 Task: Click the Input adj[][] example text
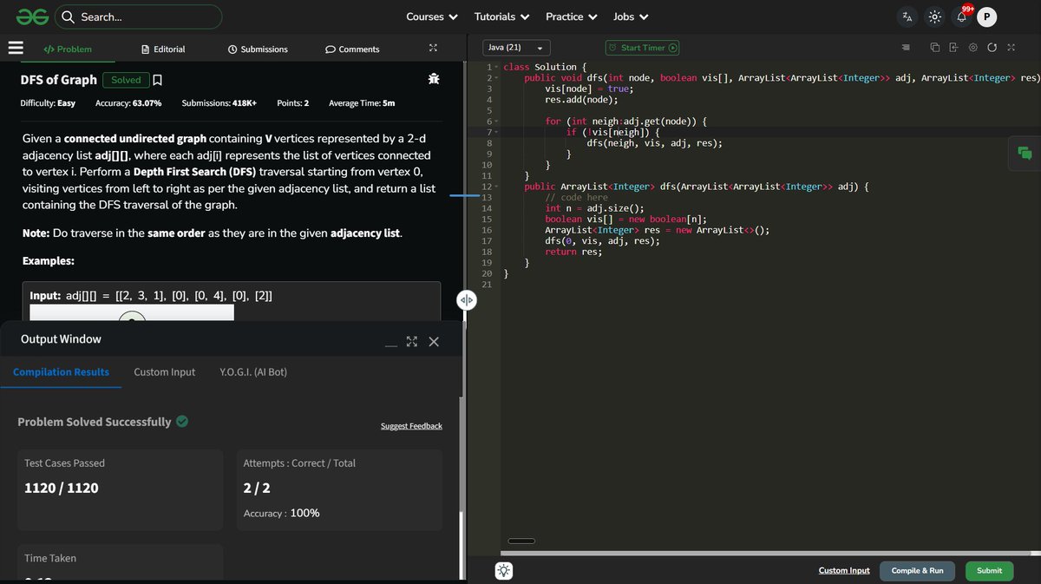coord(151,296)
